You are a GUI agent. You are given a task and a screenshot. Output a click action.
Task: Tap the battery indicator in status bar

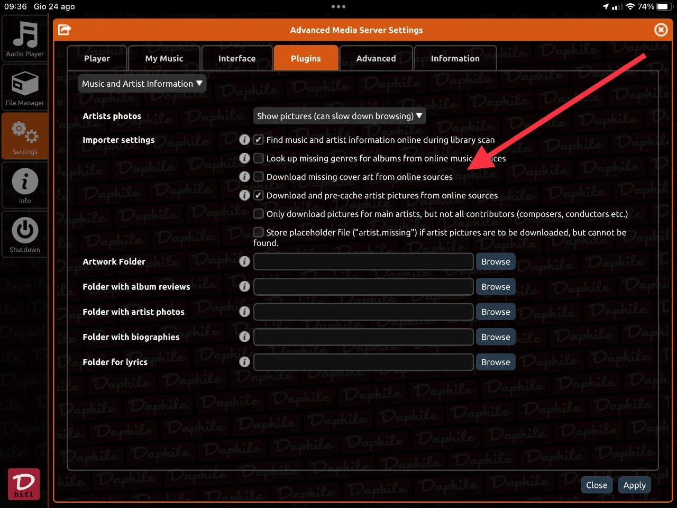pos(664,6)
